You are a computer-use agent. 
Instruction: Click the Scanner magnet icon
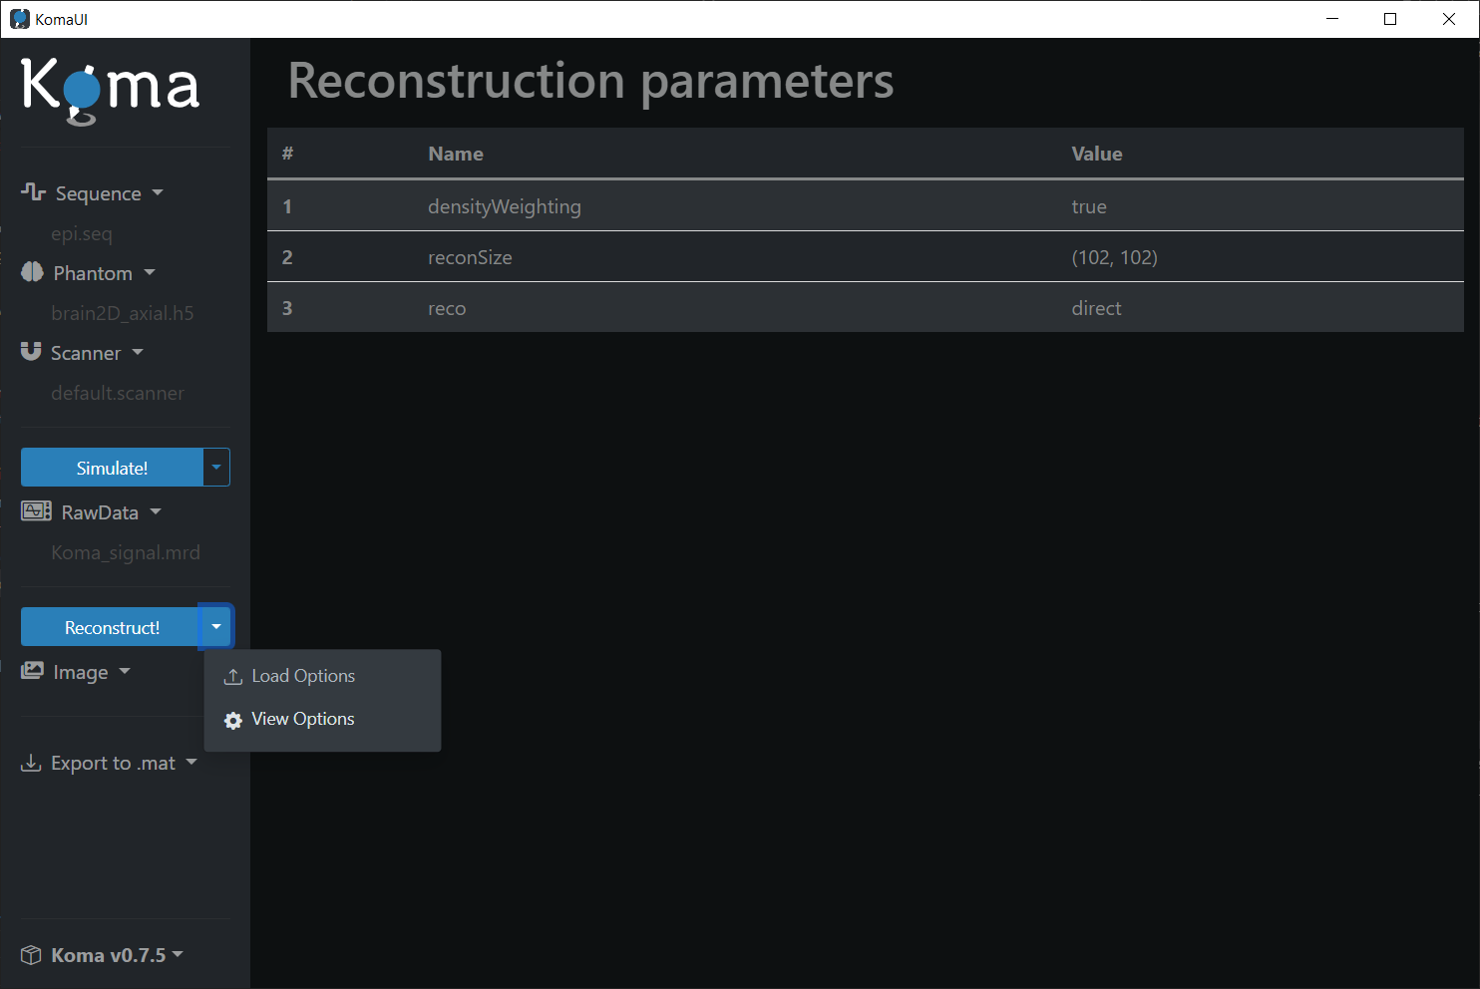click(31, 352)
